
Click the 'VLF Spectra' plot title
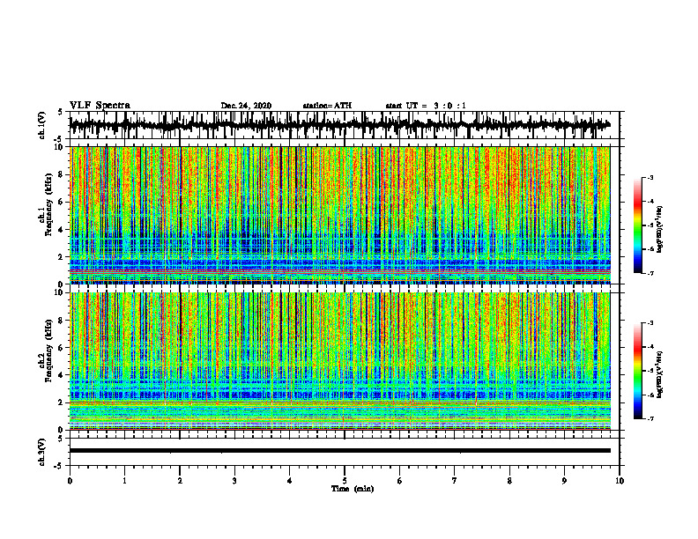[x=100, y=106]
